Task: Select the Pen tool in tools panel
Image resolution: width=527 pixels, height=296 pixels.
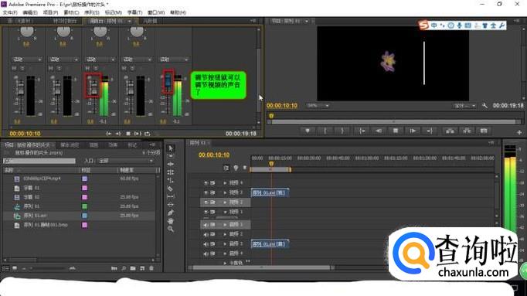Action: (x=171, y=213)
